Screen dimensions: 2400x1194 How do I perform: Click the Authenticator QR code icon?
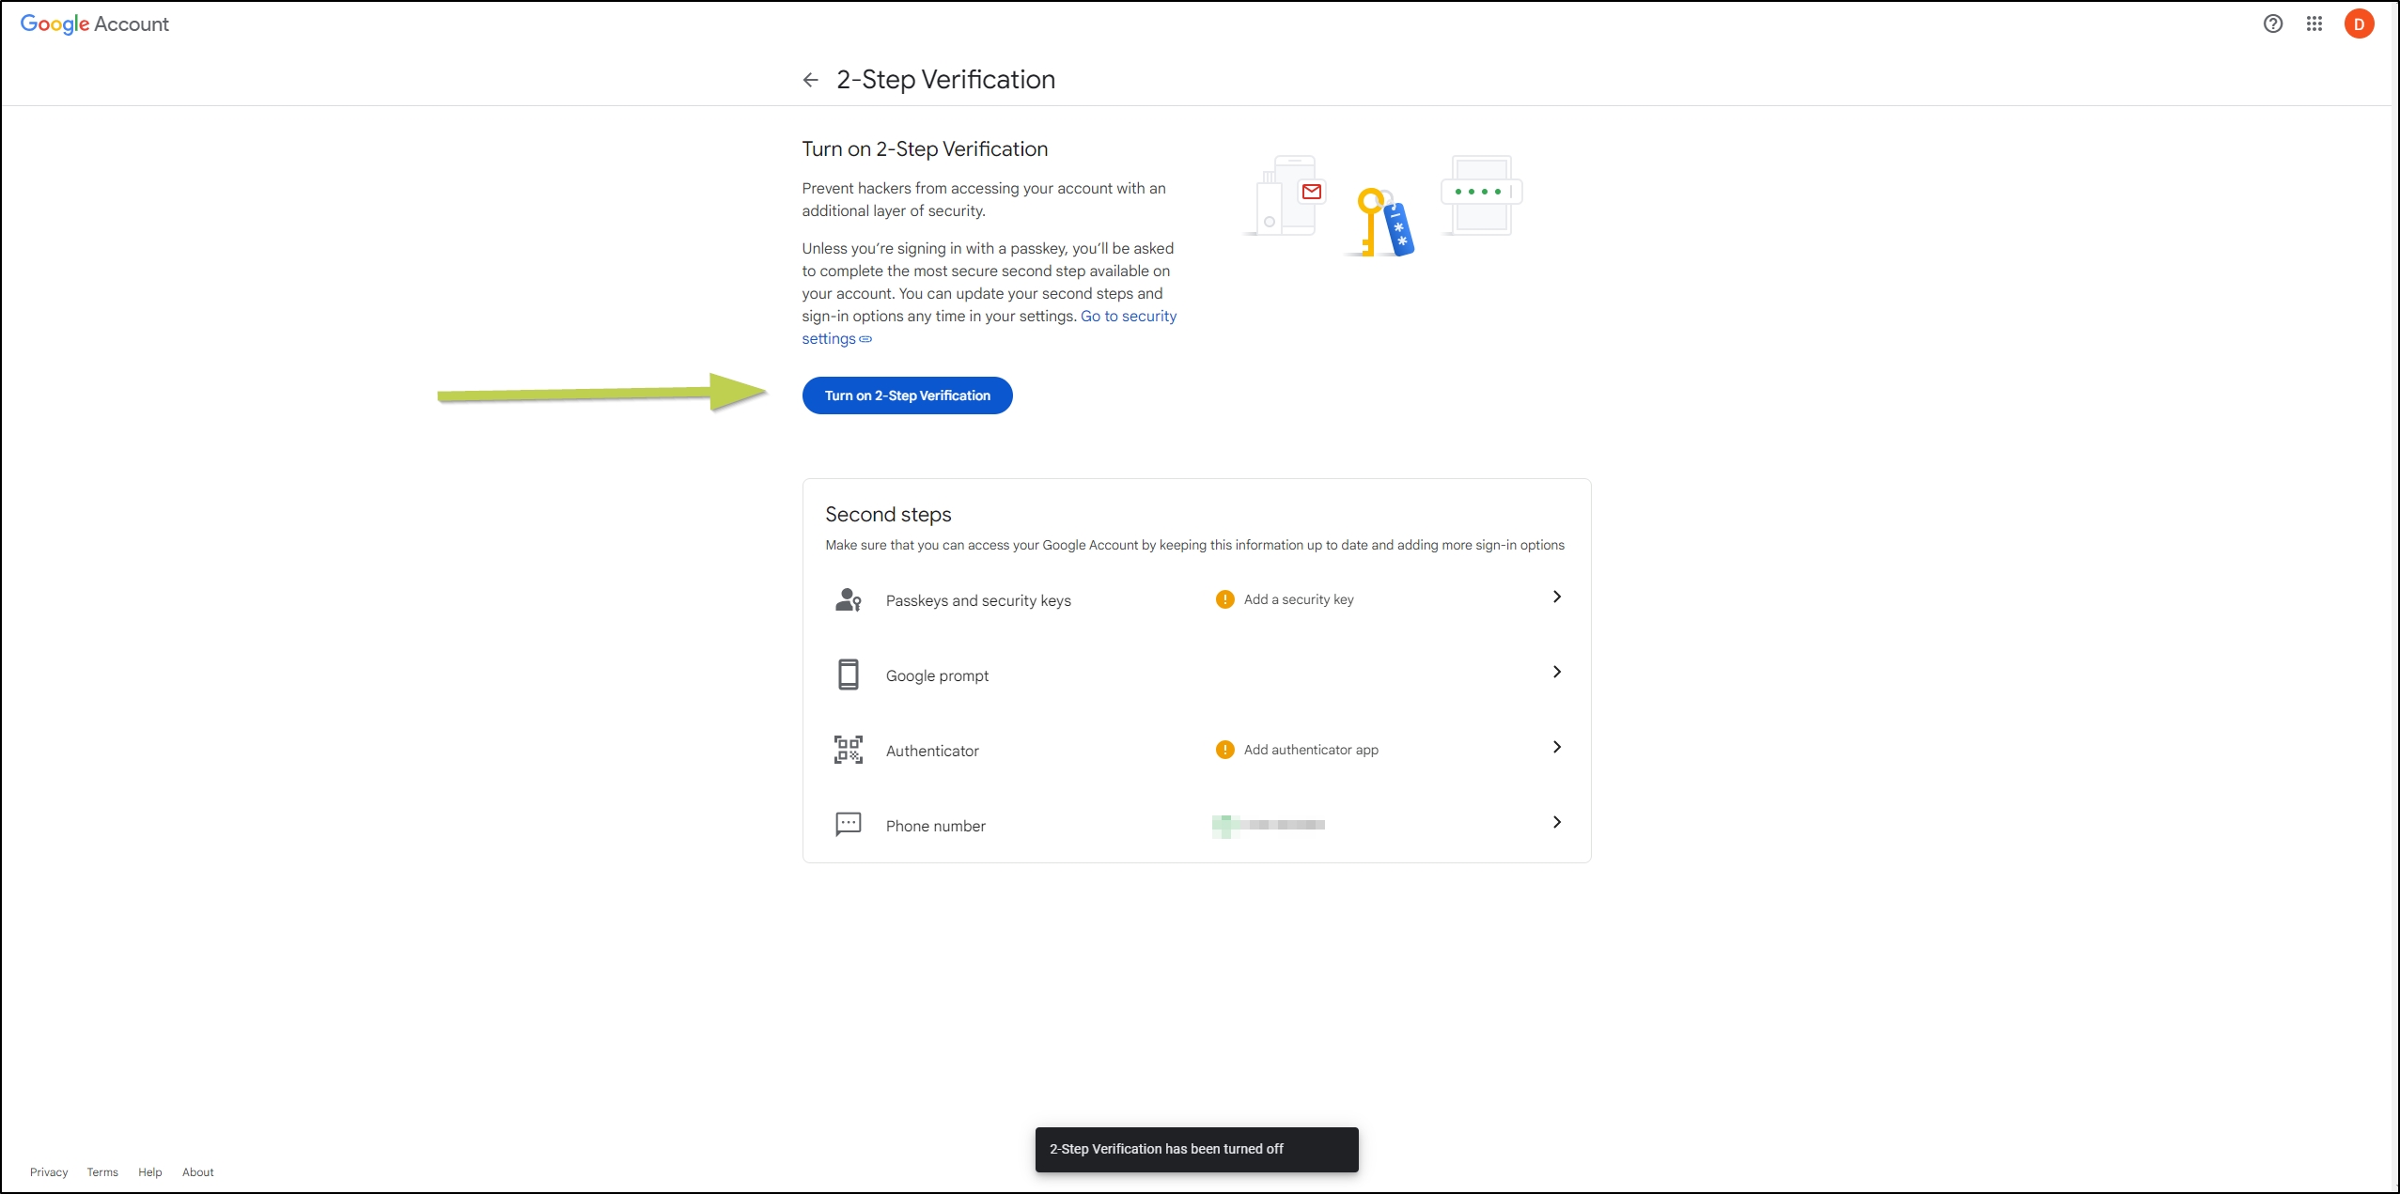coord(848,750)
